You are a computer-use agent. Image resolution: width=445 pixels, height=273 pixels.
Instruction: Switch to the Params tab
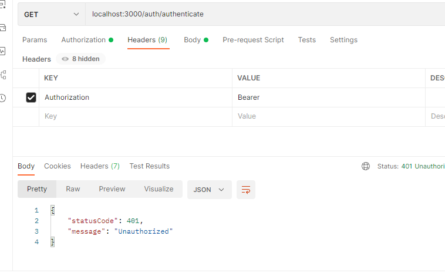click(x=35, y=40)
